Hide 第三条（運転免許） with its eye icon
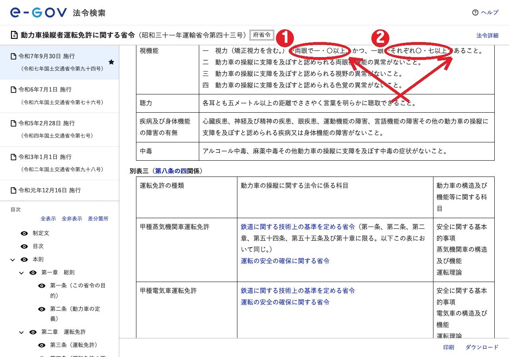The image size is (509, 357). 42,345
